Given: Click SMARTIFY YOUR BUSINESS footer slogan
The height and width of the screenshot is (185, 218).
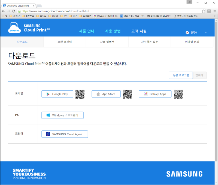Looking at the screenshot, I should pyautogui.click(x=29, y=174).
